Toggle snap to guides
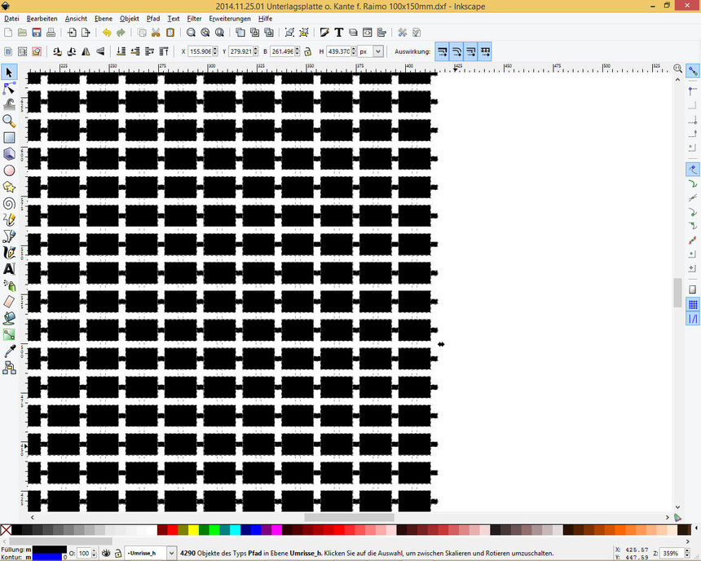 tap(693, 319)
